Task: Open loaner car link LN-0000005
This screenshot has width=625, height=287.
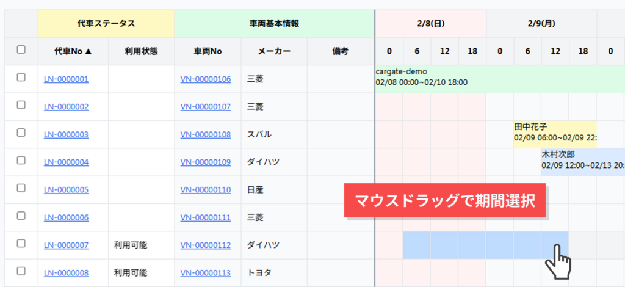Action: pyautogui.click(x=66, y=190)
